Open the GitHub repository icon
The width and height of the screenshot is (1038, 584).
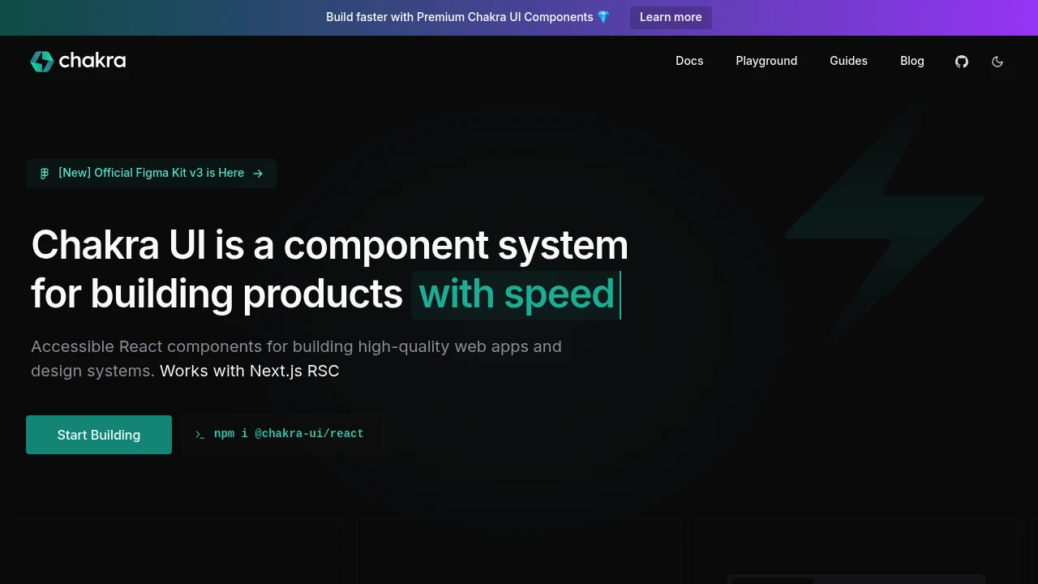tap(962, 62)
